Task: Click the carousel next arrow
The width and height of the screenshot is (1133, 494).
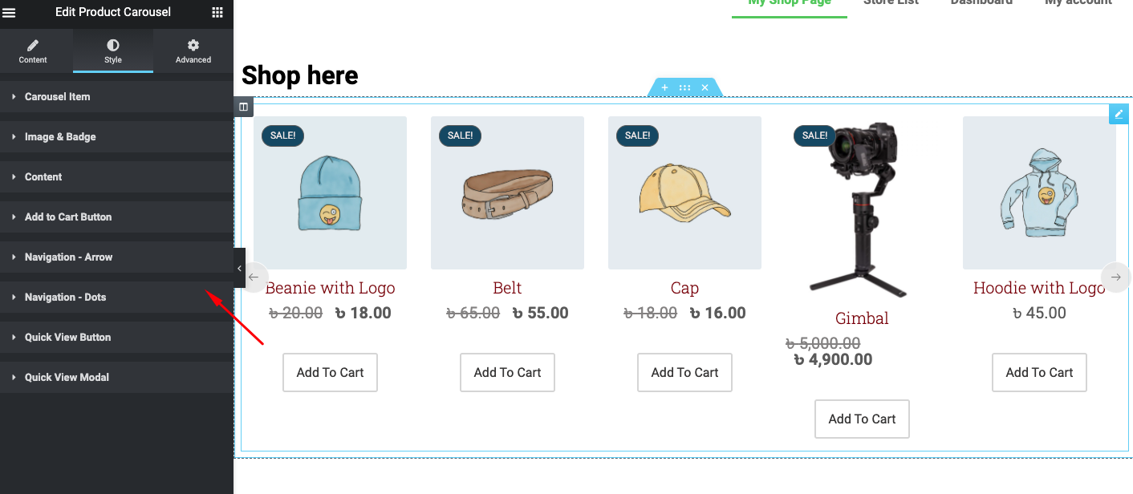Action: click(1115, 277)
